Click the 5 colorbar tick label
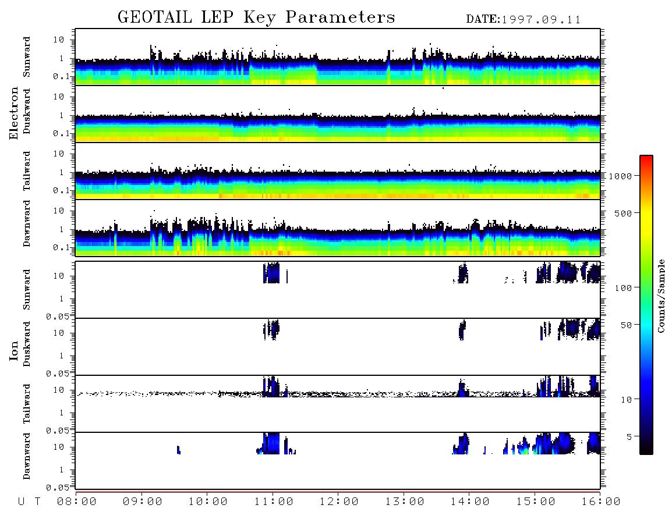Image resolution: width=665 pixels, height=512 pixels. point(628,436)
